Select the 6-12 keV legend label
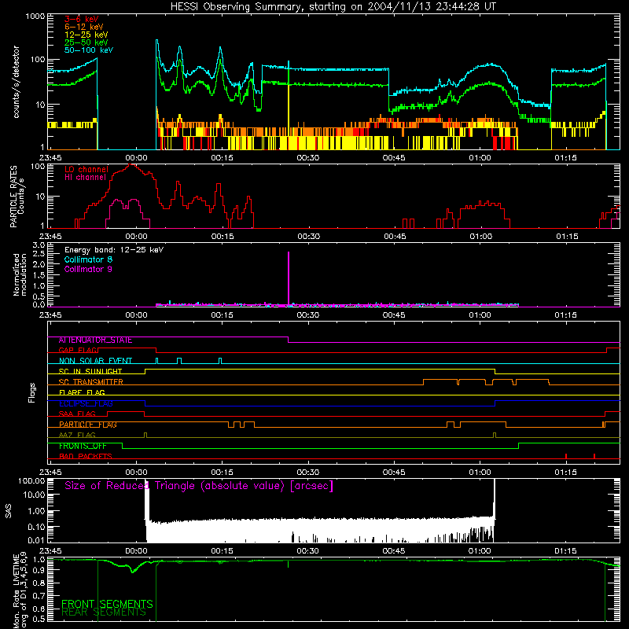Image resolution: width=629 pixels, height=629 pixels. click(x=84, y=27)
